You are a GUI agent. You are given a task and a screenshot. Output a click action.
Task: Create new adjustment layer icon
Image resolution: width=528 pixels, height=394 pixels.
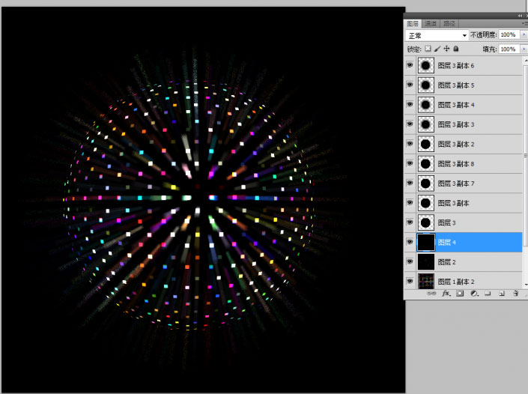coord(474,294)
